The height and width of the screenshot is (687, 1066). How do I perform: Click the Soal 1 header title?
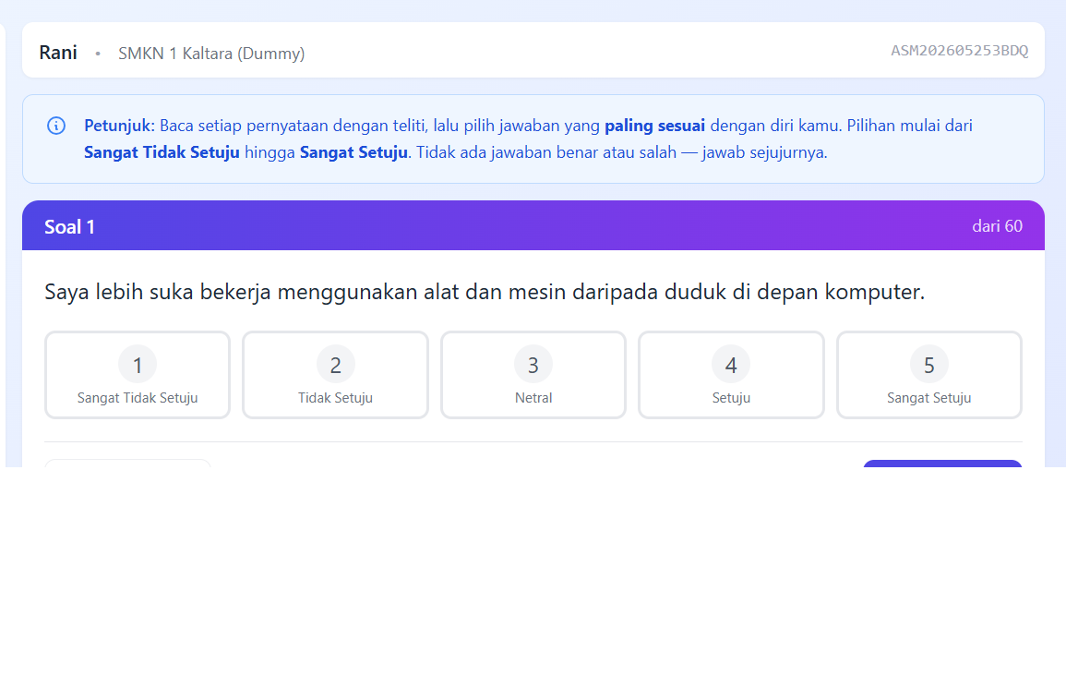point(69,226)
